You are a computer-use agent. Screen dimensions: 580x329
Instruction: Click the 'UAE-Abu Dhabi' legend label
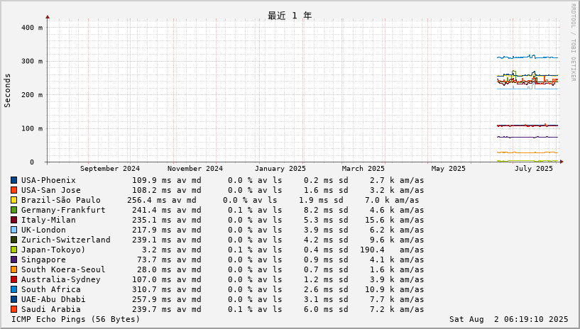tap(53, 299)
